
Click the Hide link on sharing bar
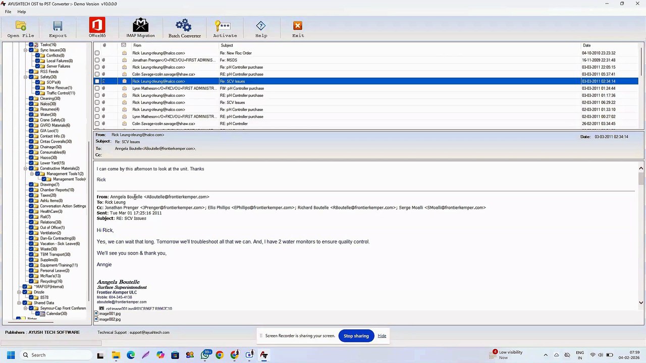[382, 336]
